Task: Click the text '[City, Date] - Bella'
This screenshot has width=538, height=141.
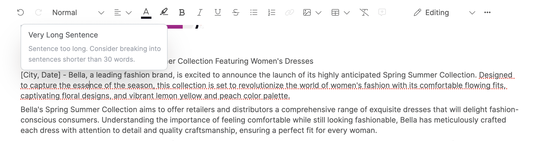Action: tap(53, 75)
